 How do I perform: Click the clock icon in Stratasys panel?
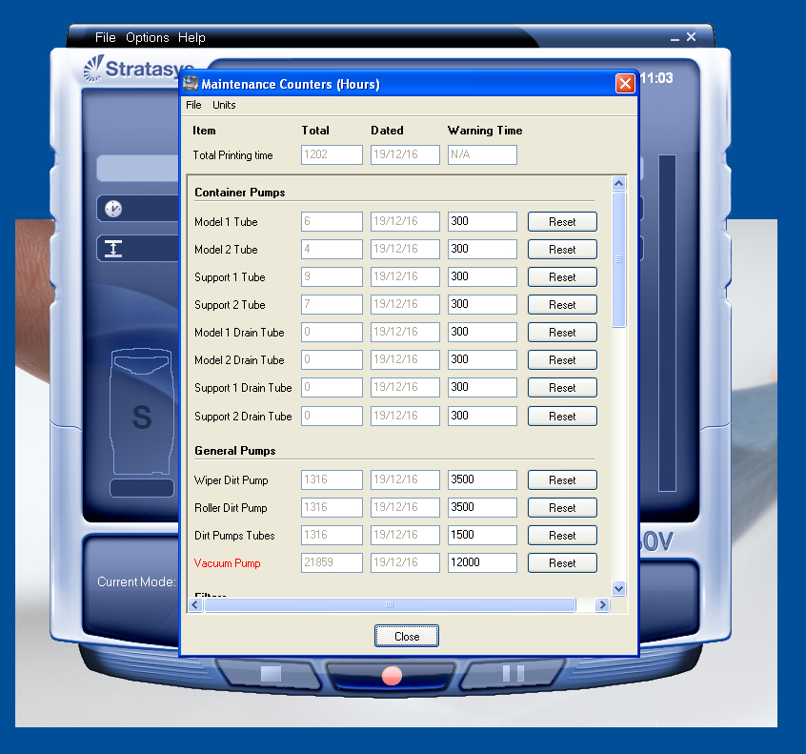coord(113,209)
